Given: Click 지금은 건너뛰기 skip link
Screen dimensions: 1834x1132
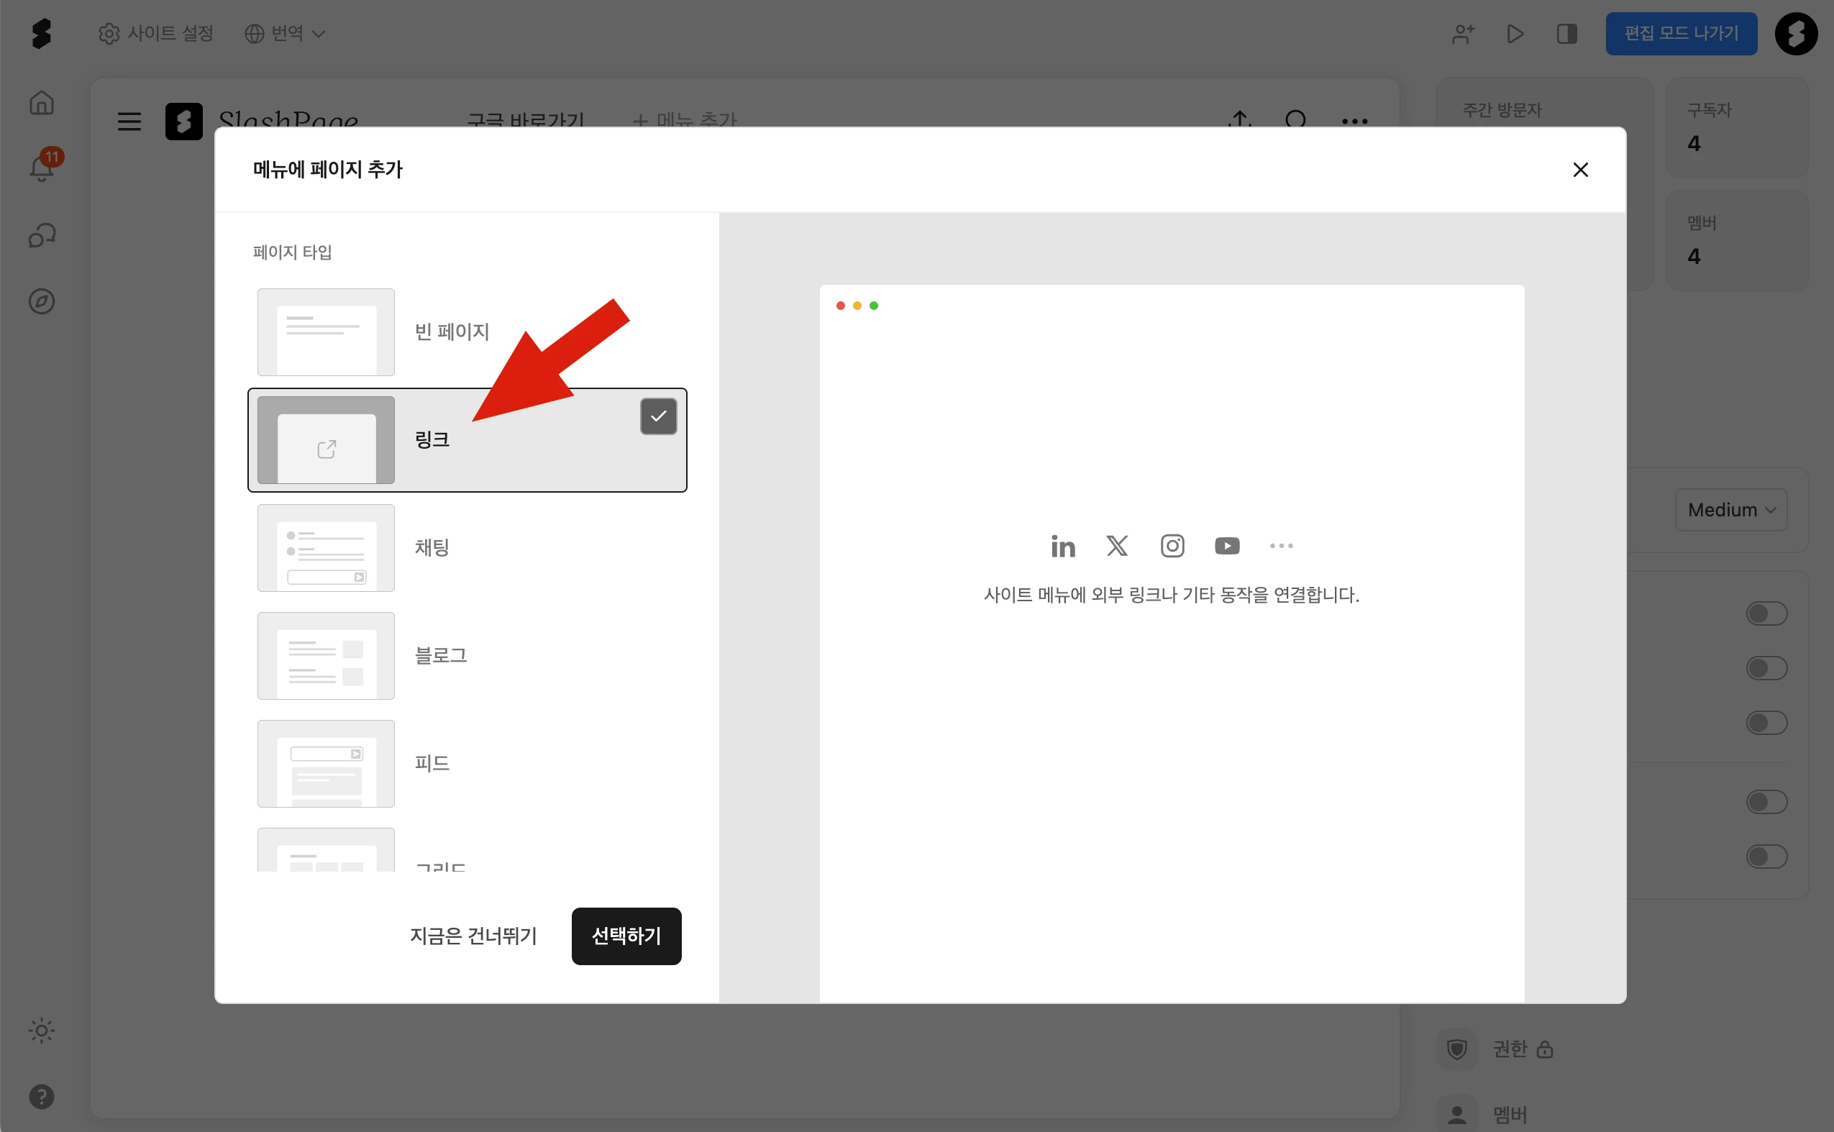Looking at the screenshot, I should 473,936.
